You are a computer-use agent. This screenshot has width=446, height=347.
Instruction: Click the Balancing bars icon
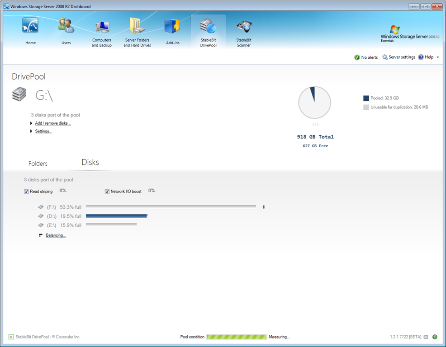[x=41, y=235]
